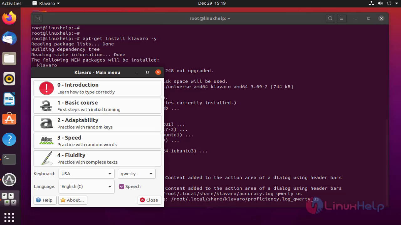Click the Basic course strikethrough-a icon
401x225 pixels.
tap(46, 106)
